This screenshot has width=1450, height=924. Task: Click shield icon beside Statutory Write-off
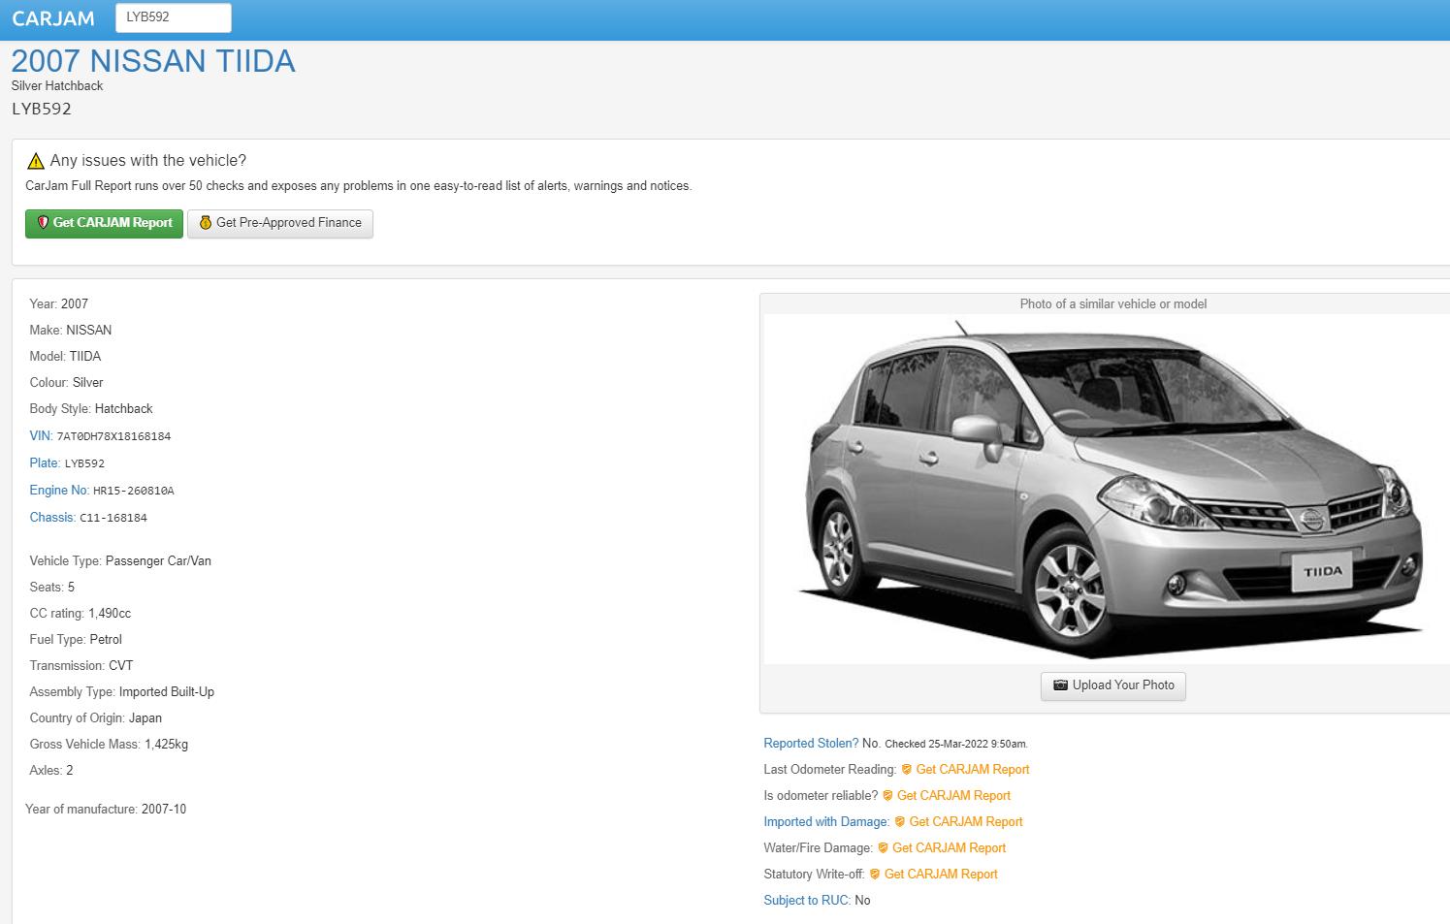(875, 874)
